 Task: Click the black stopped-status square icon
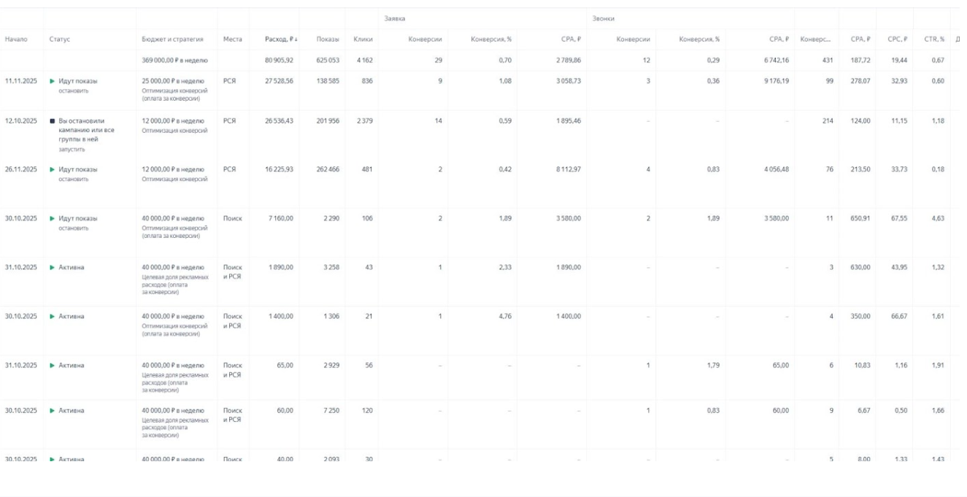pos(53,121)
